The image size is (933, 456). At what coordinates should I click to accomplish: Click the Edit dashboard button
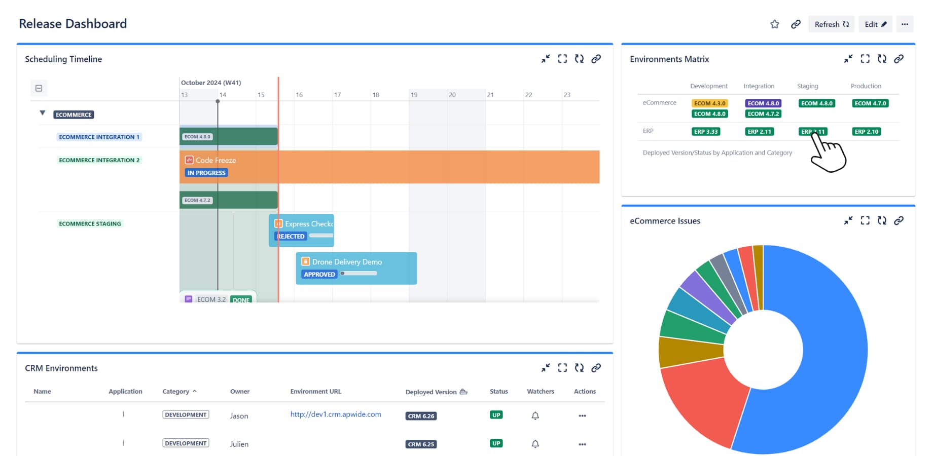pyautogui.click(x=875, y=24)
